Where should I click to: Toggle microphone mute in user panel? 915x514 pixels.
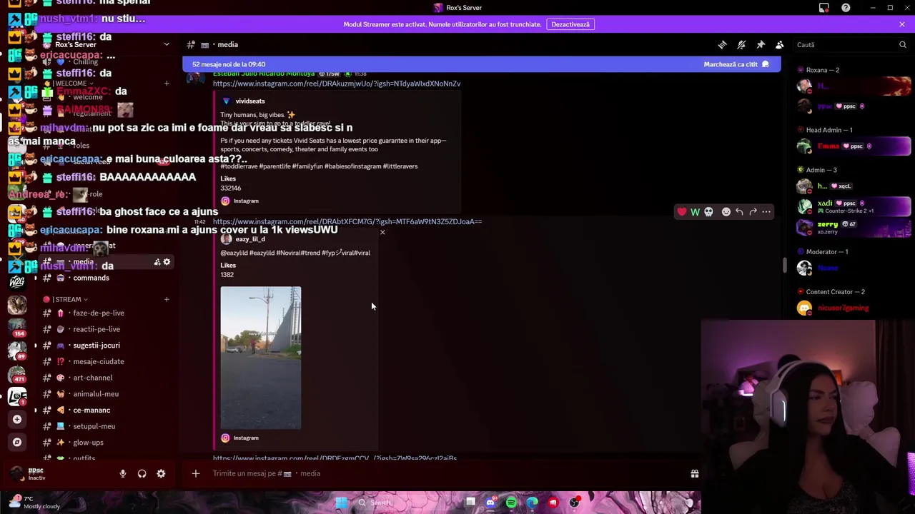pyautogui.click(x=123, y=473)
